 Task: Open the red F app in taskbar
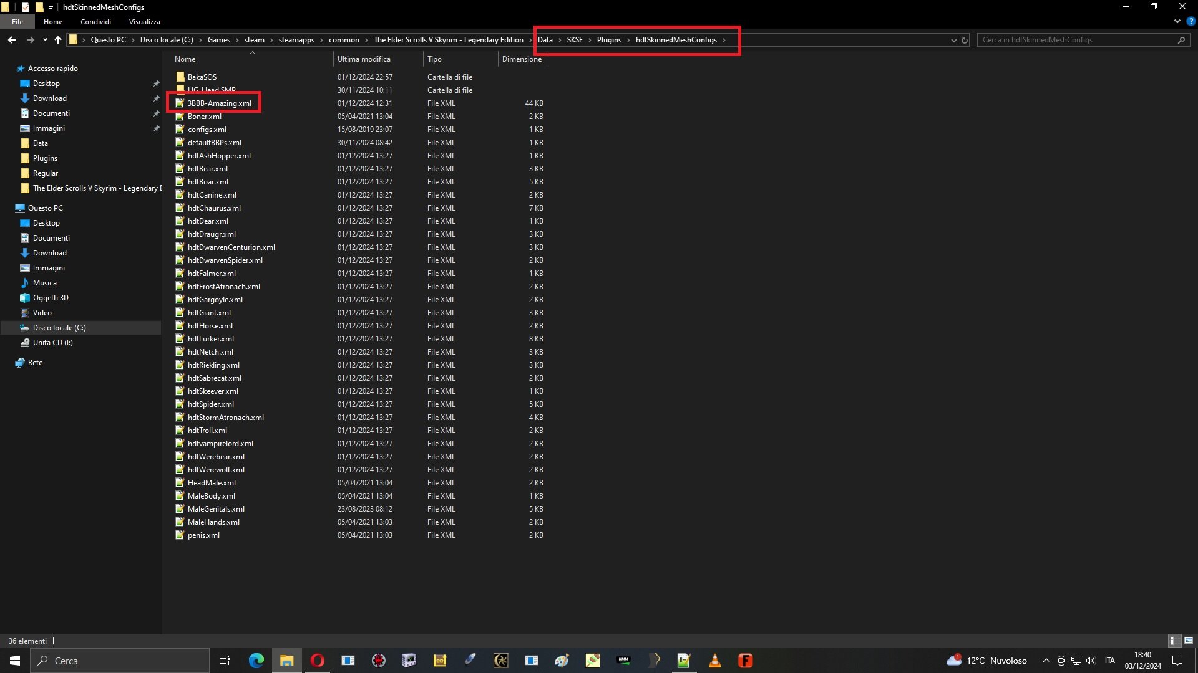tap(745, 661)
